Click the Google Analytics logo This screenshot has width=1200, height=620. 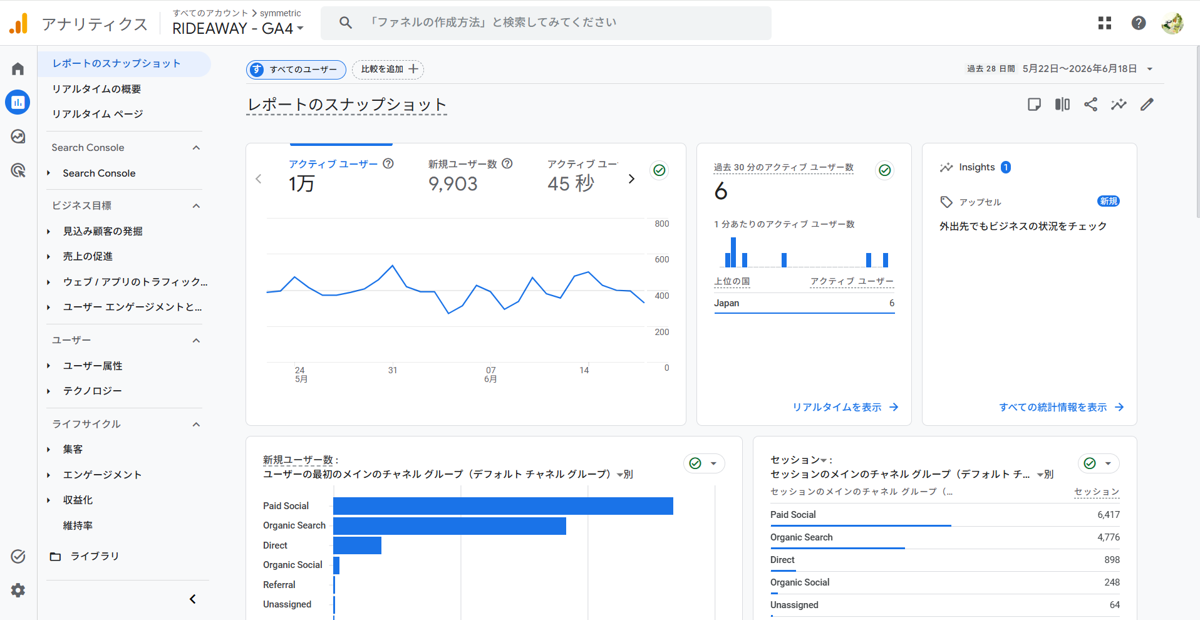[19, 24]
